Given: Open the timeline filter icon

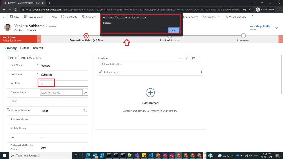Looking at the screenshot, I should [187, 58].
